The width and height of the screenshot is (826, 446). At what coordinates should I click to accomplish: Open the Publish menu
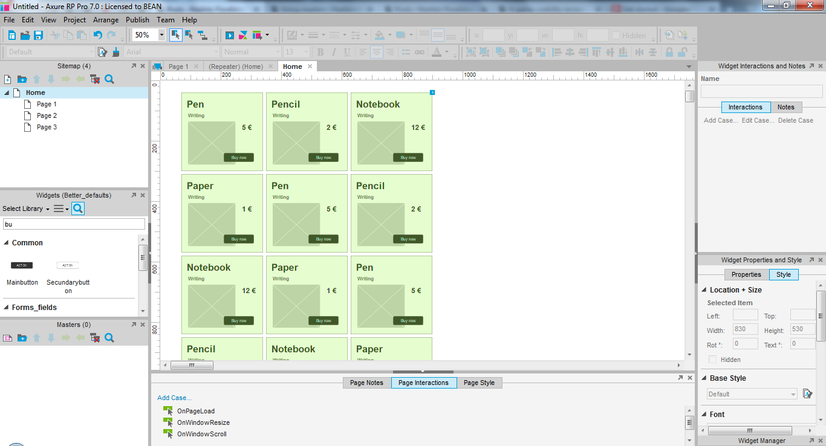point(137,20)
